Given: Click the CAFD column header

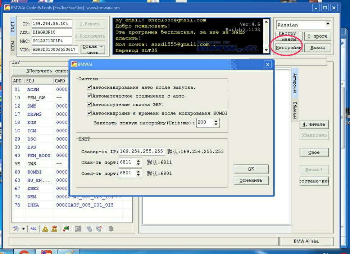Looking at the screenshot, I should [61, 81].
